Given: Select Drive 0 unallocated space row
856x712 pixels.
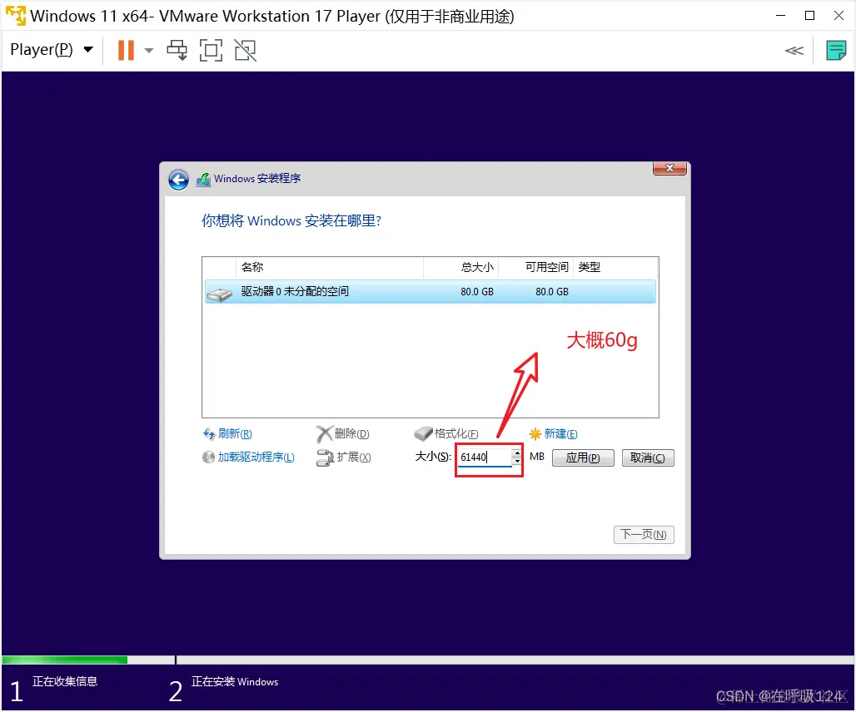Looking at the screenshot, I should point(430,291).
